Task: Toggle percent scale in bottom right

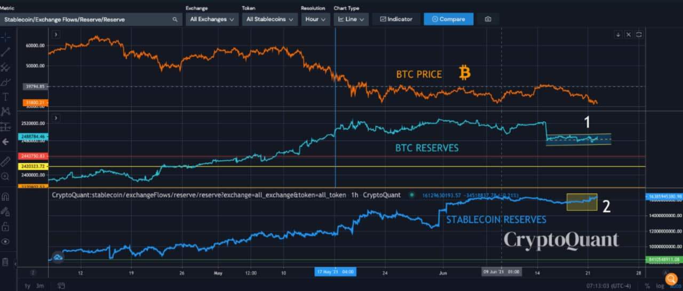Action: point(647,286)
